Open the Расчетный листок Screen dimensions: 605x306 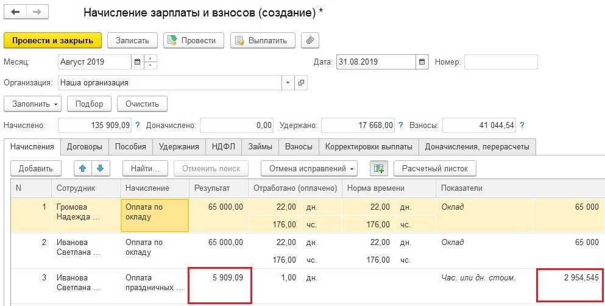[435, 168]
